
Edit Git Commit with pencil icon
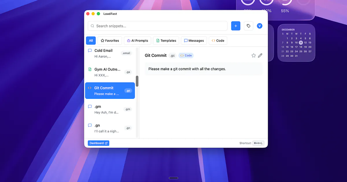260,55
